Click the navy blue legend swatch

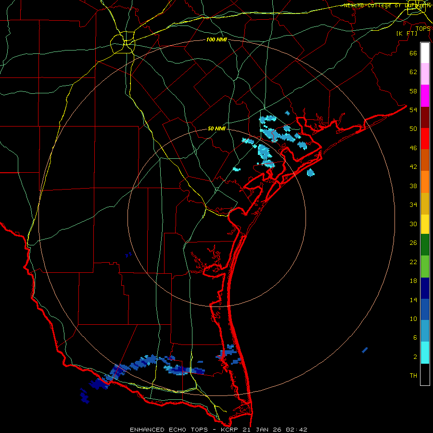point(425,288)
